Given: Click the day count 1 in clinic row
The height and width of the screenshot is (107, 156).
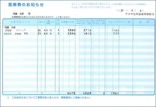Looking at the screenshot, I should coord(58,30).
